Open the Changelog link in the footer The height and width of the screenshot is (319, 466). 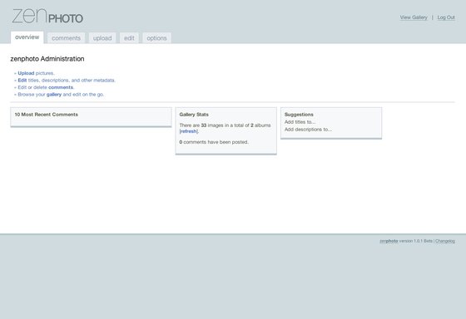click(445, 241)
